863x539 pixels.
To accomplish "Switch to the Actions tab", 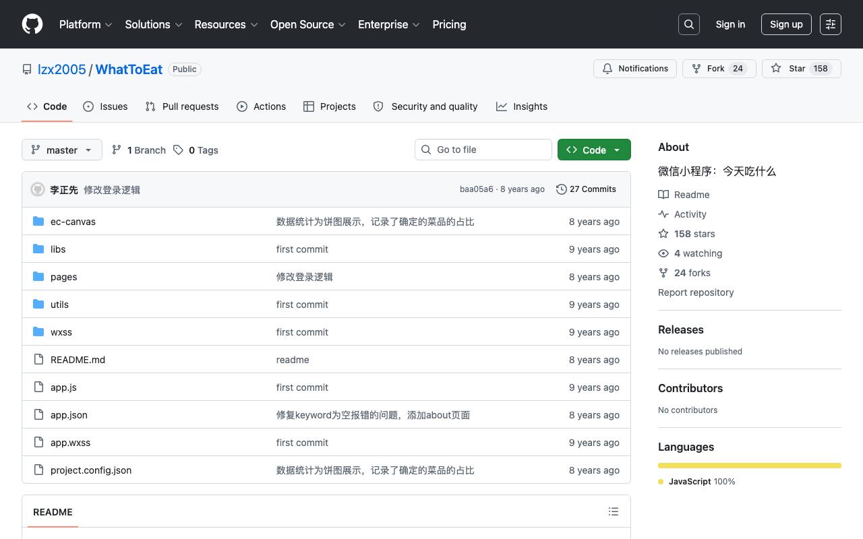I will [x=262, y=106].
